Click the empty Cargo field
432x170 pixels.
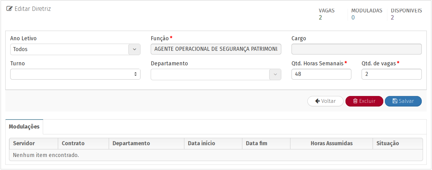pos(356,49)
